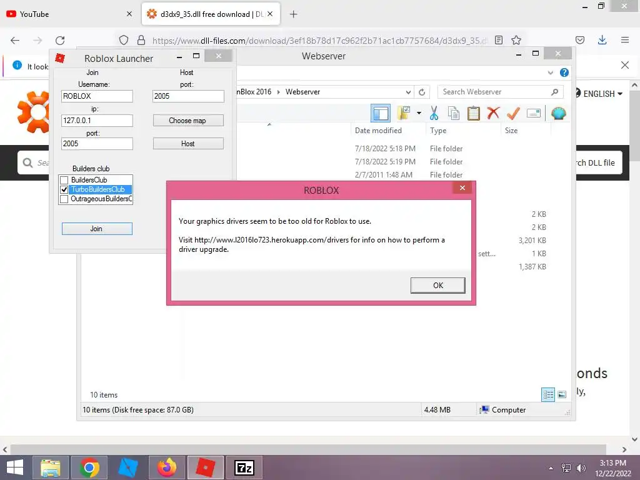Open the Webserver breadcrumb in address bar
The width and height of the screenshot is (640, 480).
pyautogui.click(x=303, y=92)
